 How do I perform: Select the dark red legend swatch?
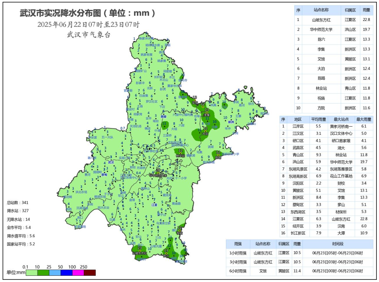(x=89, y=272)
